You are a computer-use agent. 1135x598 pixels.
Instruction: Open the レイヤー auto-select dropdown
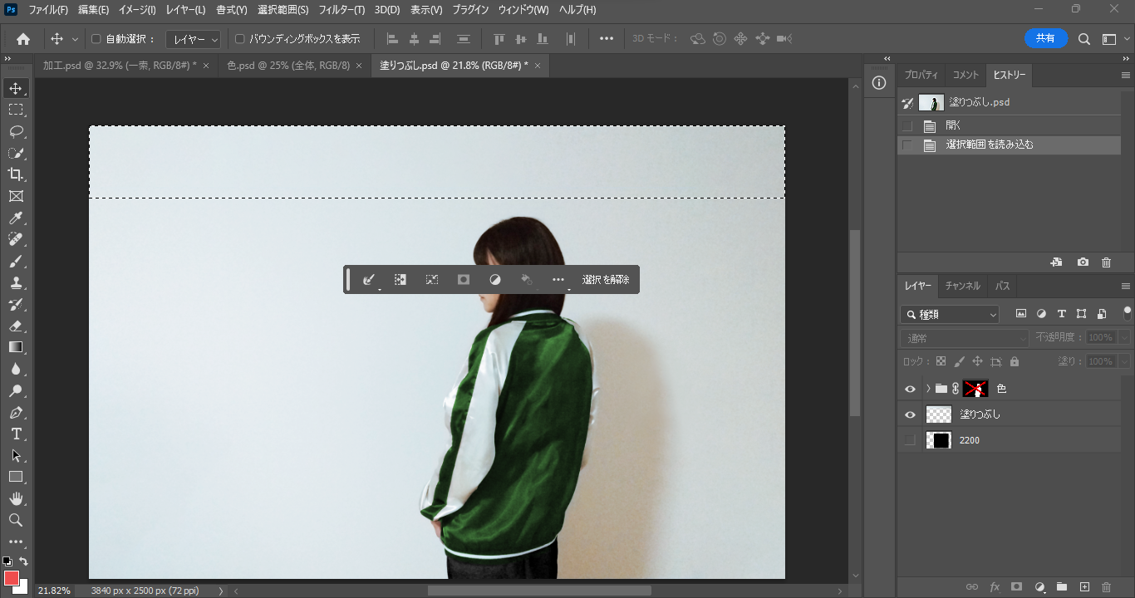pyautogui.click(x=193, y=39)
